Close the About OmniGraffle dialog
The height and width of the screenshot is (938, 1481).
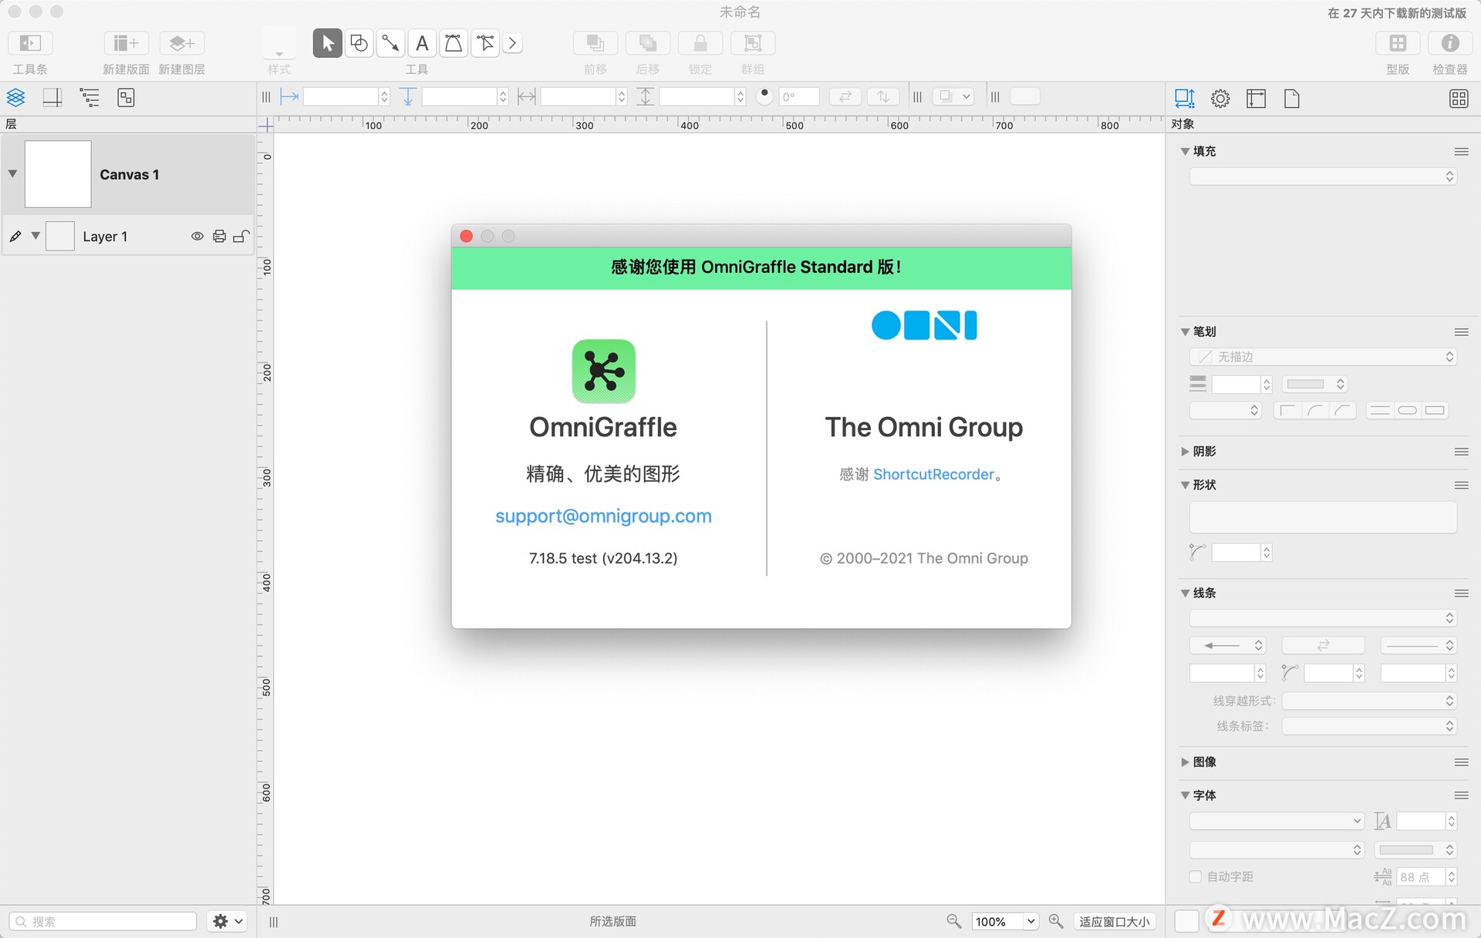pos(466,236)
